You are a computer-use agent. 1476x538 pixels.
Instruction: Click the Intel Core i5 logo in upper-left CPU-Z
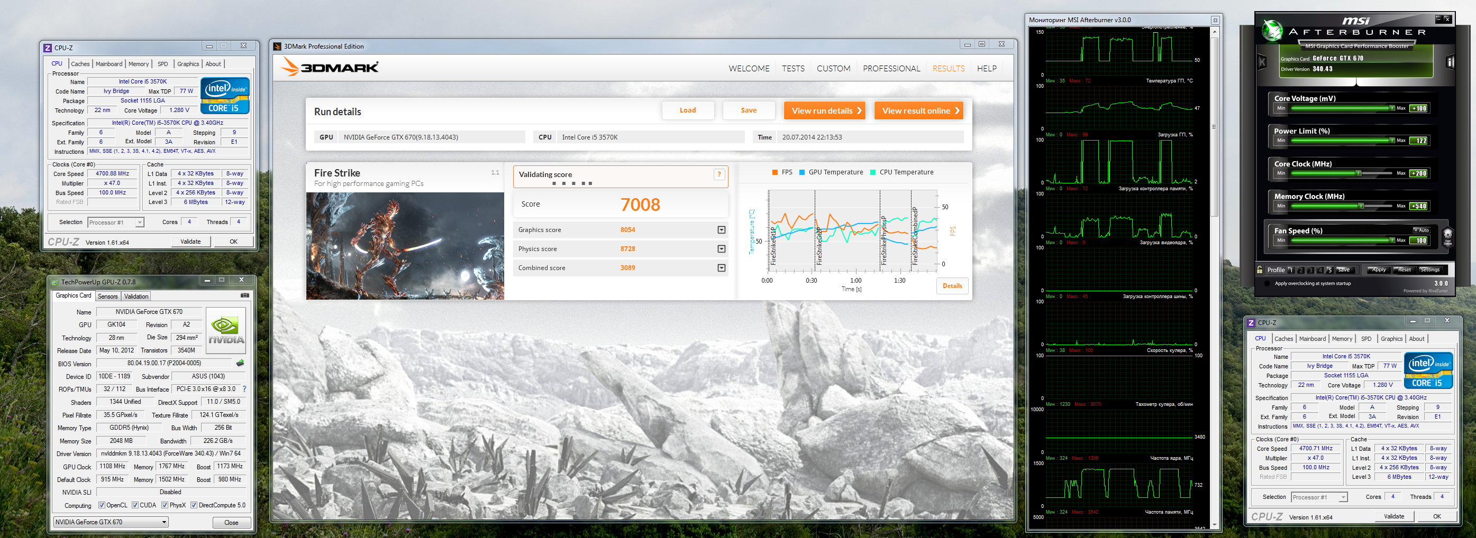click(225, 96)
